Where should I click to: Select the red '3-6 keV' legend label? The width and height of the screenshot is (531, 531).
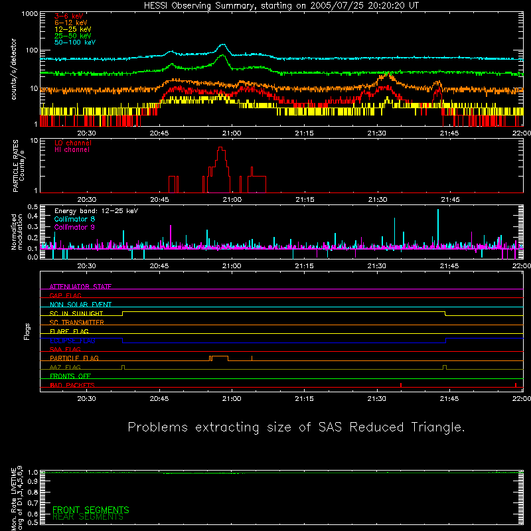69,16
